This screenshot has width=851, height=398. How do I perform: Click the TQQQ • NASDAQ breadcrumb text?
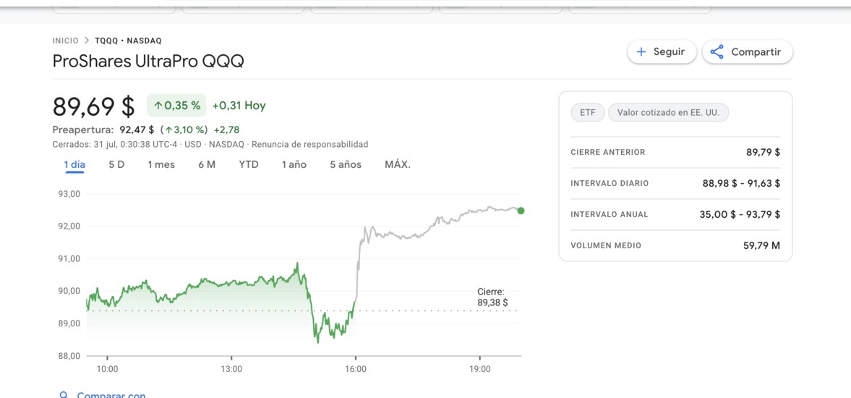pos(128,41)
